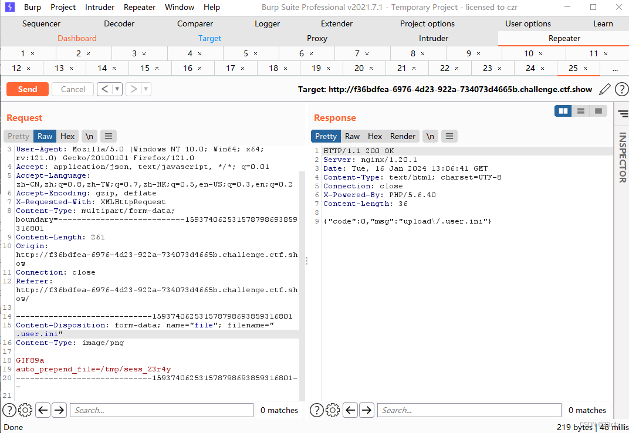
Task: Open the Extender tab
Action: coord(337,23)
